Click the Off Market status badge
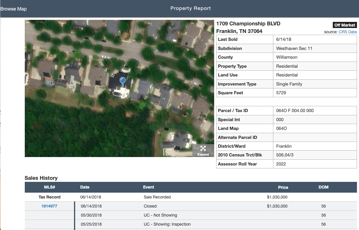359x230 pixels. click(x=344, y=25)
